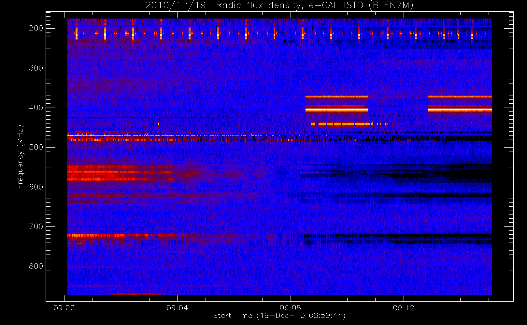
Task: Click the plot title '2010/12/19 Radio flux density, e-CALLISTO (BLEN7M)'
Action: click(x=279, y=6)
